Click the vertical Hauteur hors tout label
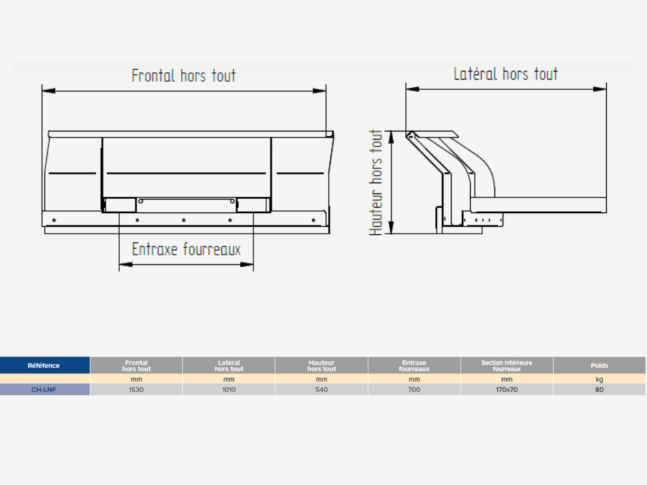The image size is (647, 485). click(x=377, y=183)
